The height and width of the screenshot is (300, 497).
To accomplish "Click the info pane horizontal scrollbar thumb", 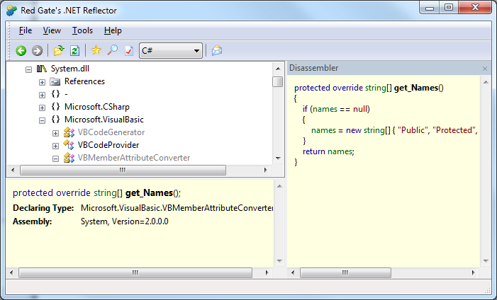I will click(x=135, y=272).
